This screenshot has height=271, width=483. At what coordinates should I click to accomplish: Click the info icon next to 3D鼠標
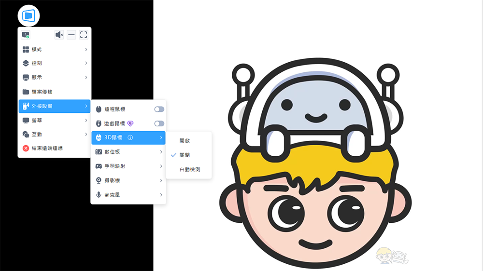click(x=130, y=138)
